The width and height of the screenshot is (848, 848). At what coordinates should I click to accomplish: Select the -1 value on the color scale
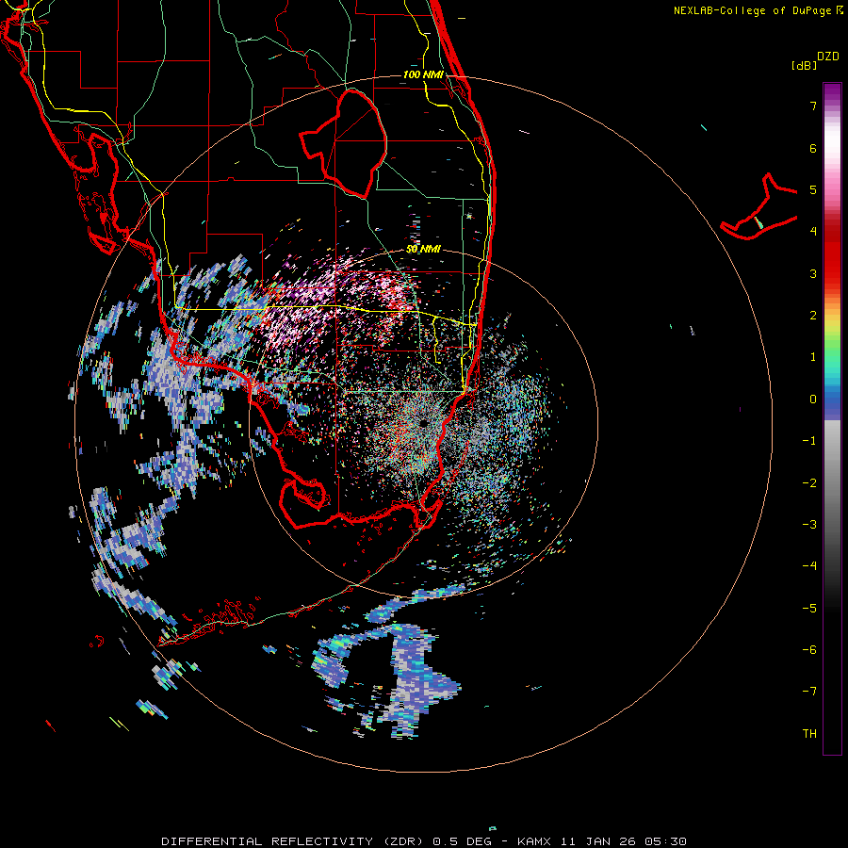pos(809,441)
